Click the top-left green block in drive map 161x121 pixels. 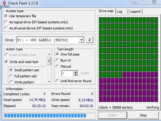101,20
